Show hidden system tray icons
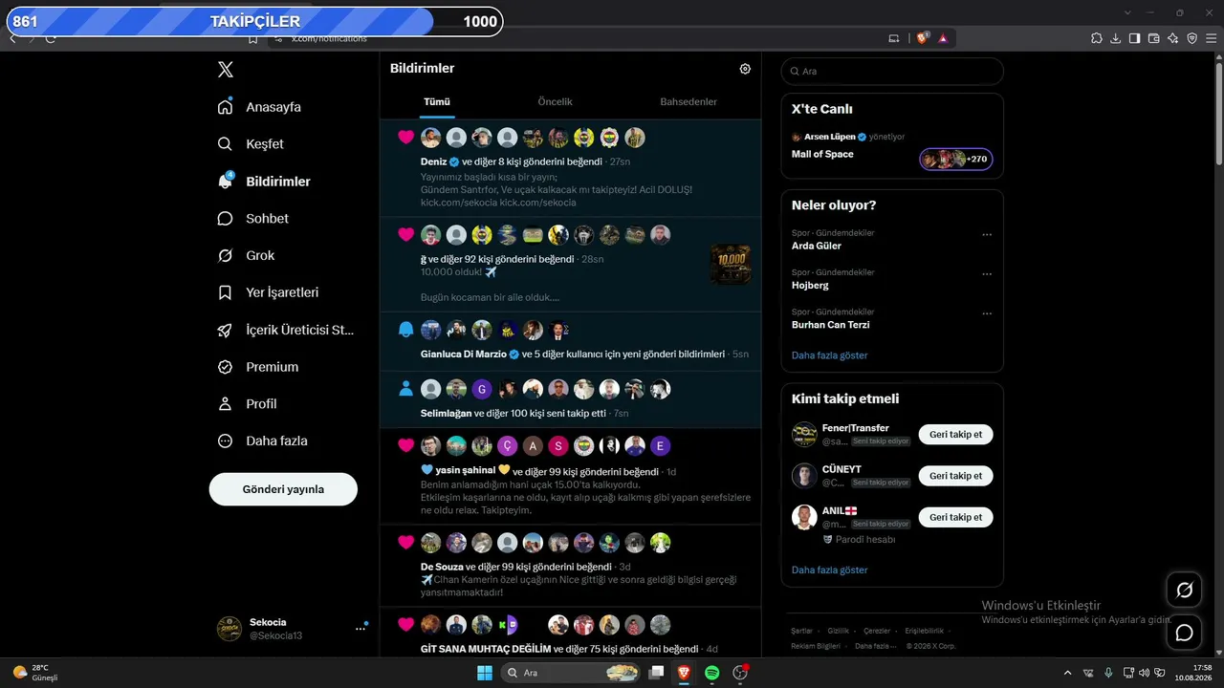Image resolution: width=1224 pixels, height=688 pixels. click(1068, 673)
